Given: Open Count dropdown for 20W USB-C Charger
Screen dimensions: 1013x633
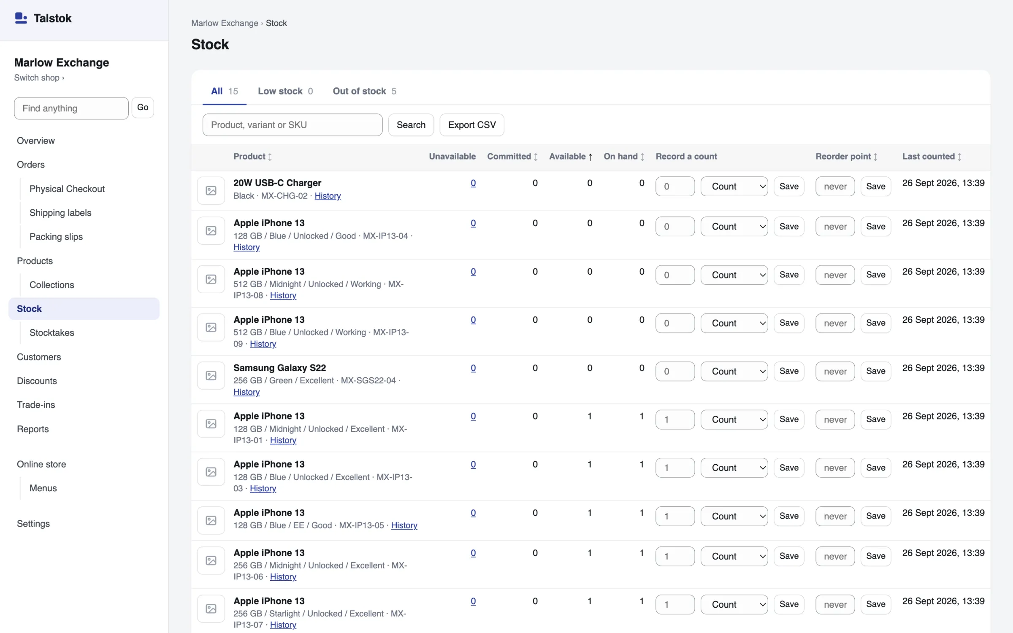Looking at the screenshot, I should click(734, 186).
